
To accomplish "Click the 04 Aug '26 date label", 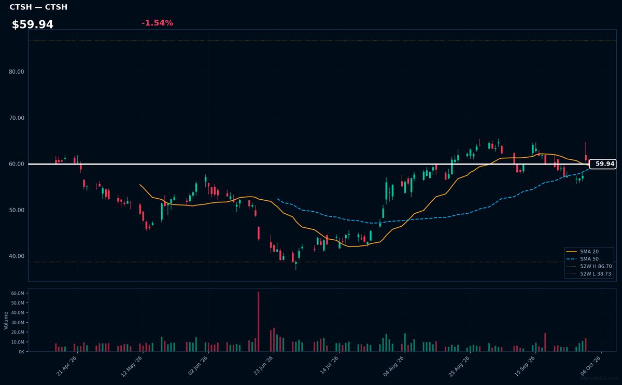I will tap(394, 366).
